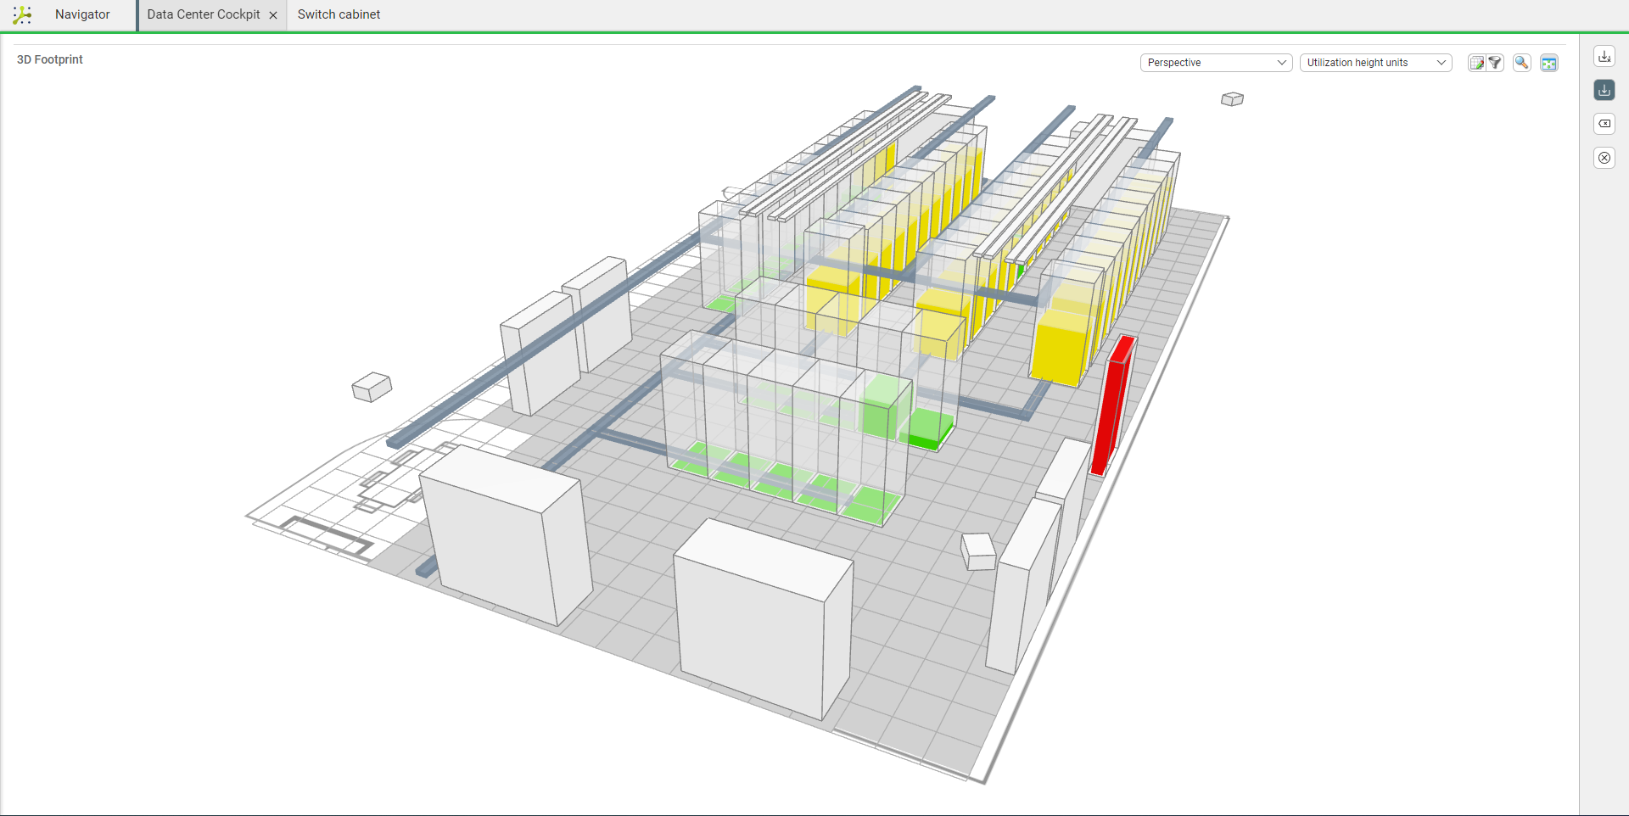Viewport: 1629px width, 816px height.
Task: Toggle the highlighted download button in the sidebar
Action: [1604, 90]
